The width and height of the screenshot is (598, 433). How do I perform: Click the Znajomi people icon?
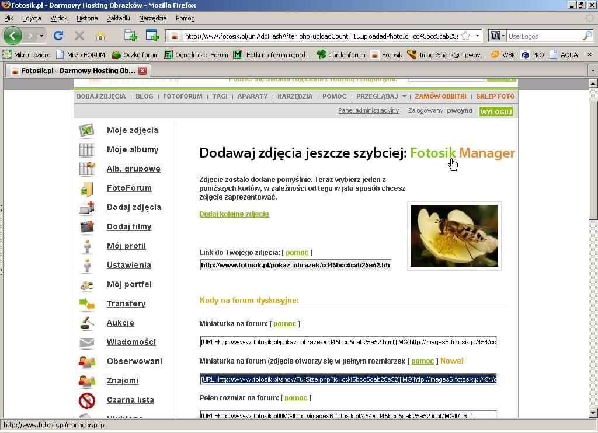[x=87, y=381]
